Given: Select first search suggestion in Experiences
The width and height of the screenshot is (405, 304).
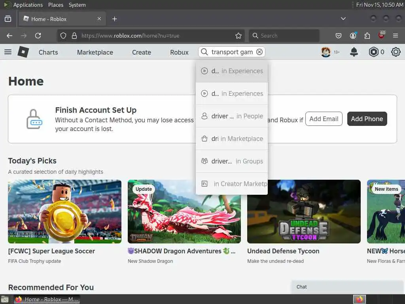Looking at the screenshot, I should pyautogui.click(x=232, y=71).
